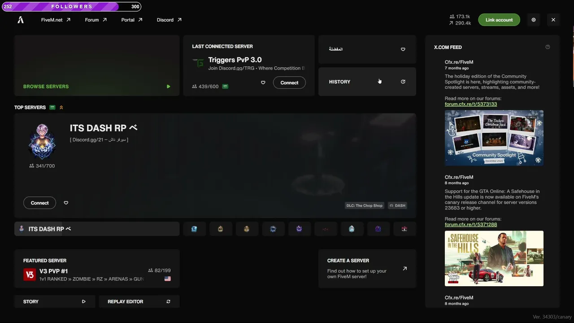Click the flag icon next to Top Servers
The width and height of the screenshot is (574, 323).
pyautogui.click(x=52, y=107)
